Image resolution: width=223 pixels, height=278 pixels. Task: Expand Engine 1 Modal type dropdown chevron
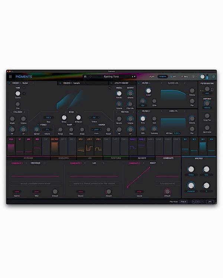coord(33,83)
